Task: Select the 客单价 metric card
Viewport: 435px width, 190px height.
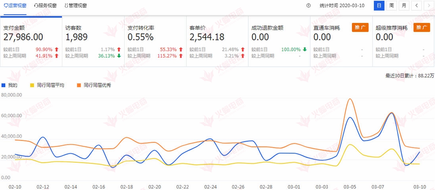Action: [217, 42]
